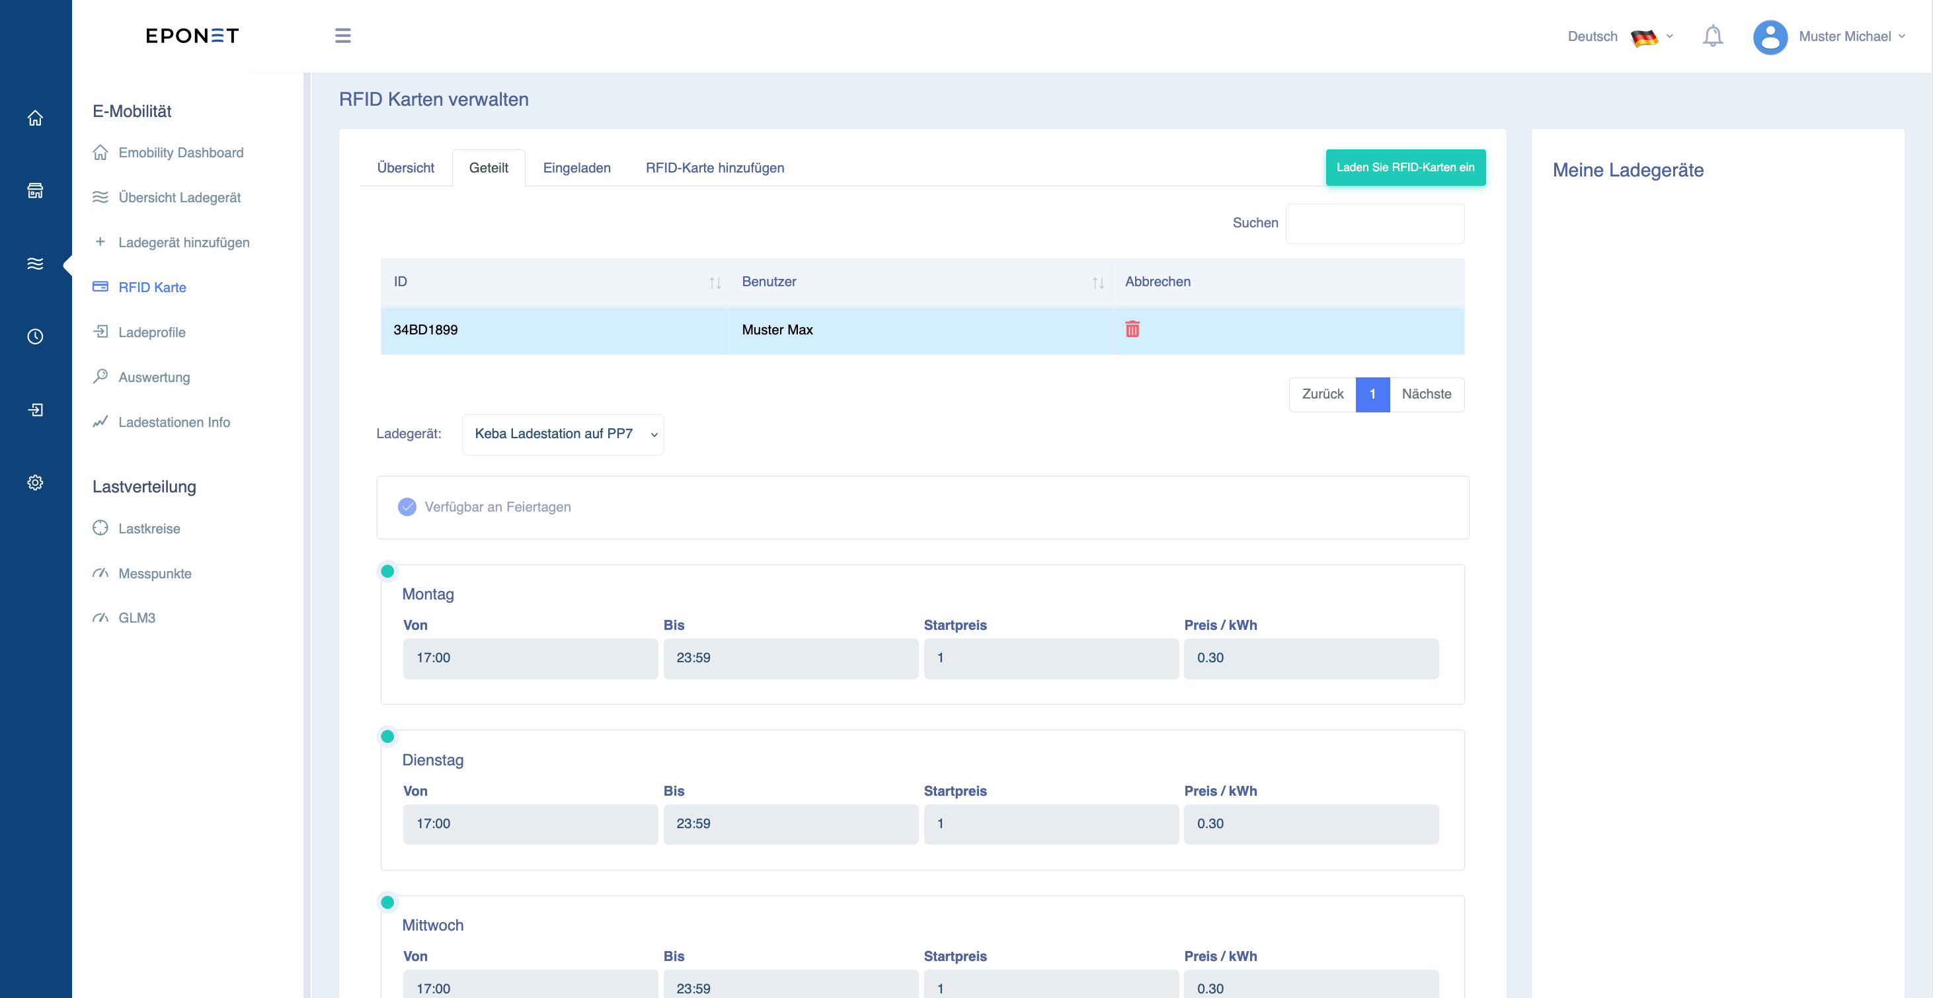Switch to the Eingeladen tab

coord(576,168)
